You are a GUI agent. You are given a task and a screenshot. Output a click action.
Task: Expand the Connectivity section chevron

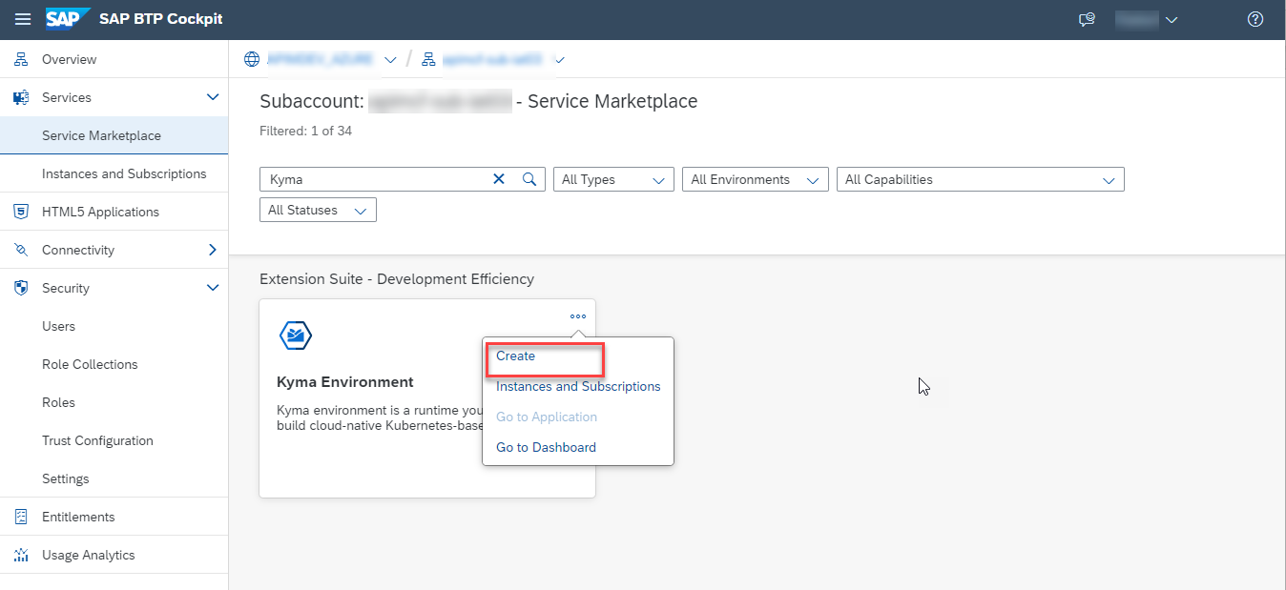point(213,250)
